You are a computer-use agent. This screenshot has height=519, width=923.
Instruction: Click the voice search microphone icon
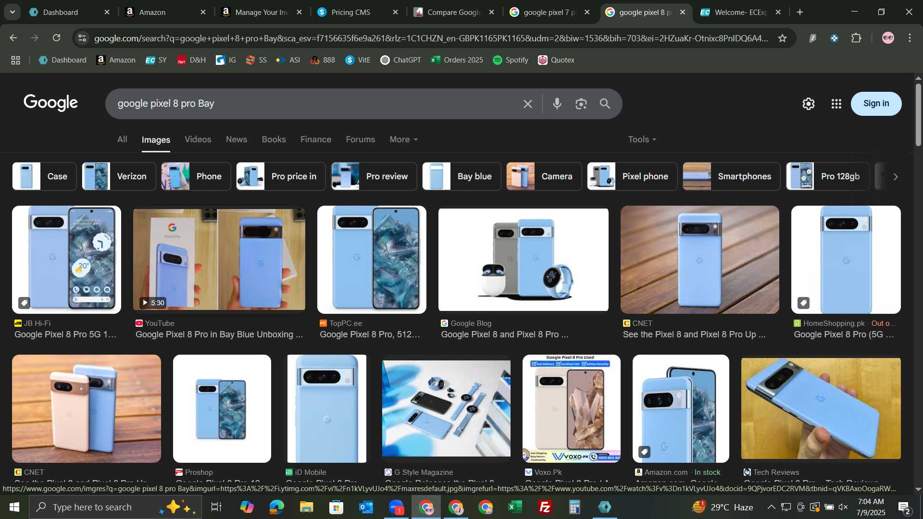coord(557,103)
